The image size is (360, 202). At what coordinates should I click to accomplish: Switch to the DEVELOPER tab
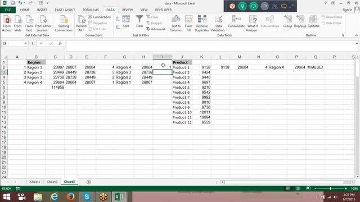click(x=163, y=10)
